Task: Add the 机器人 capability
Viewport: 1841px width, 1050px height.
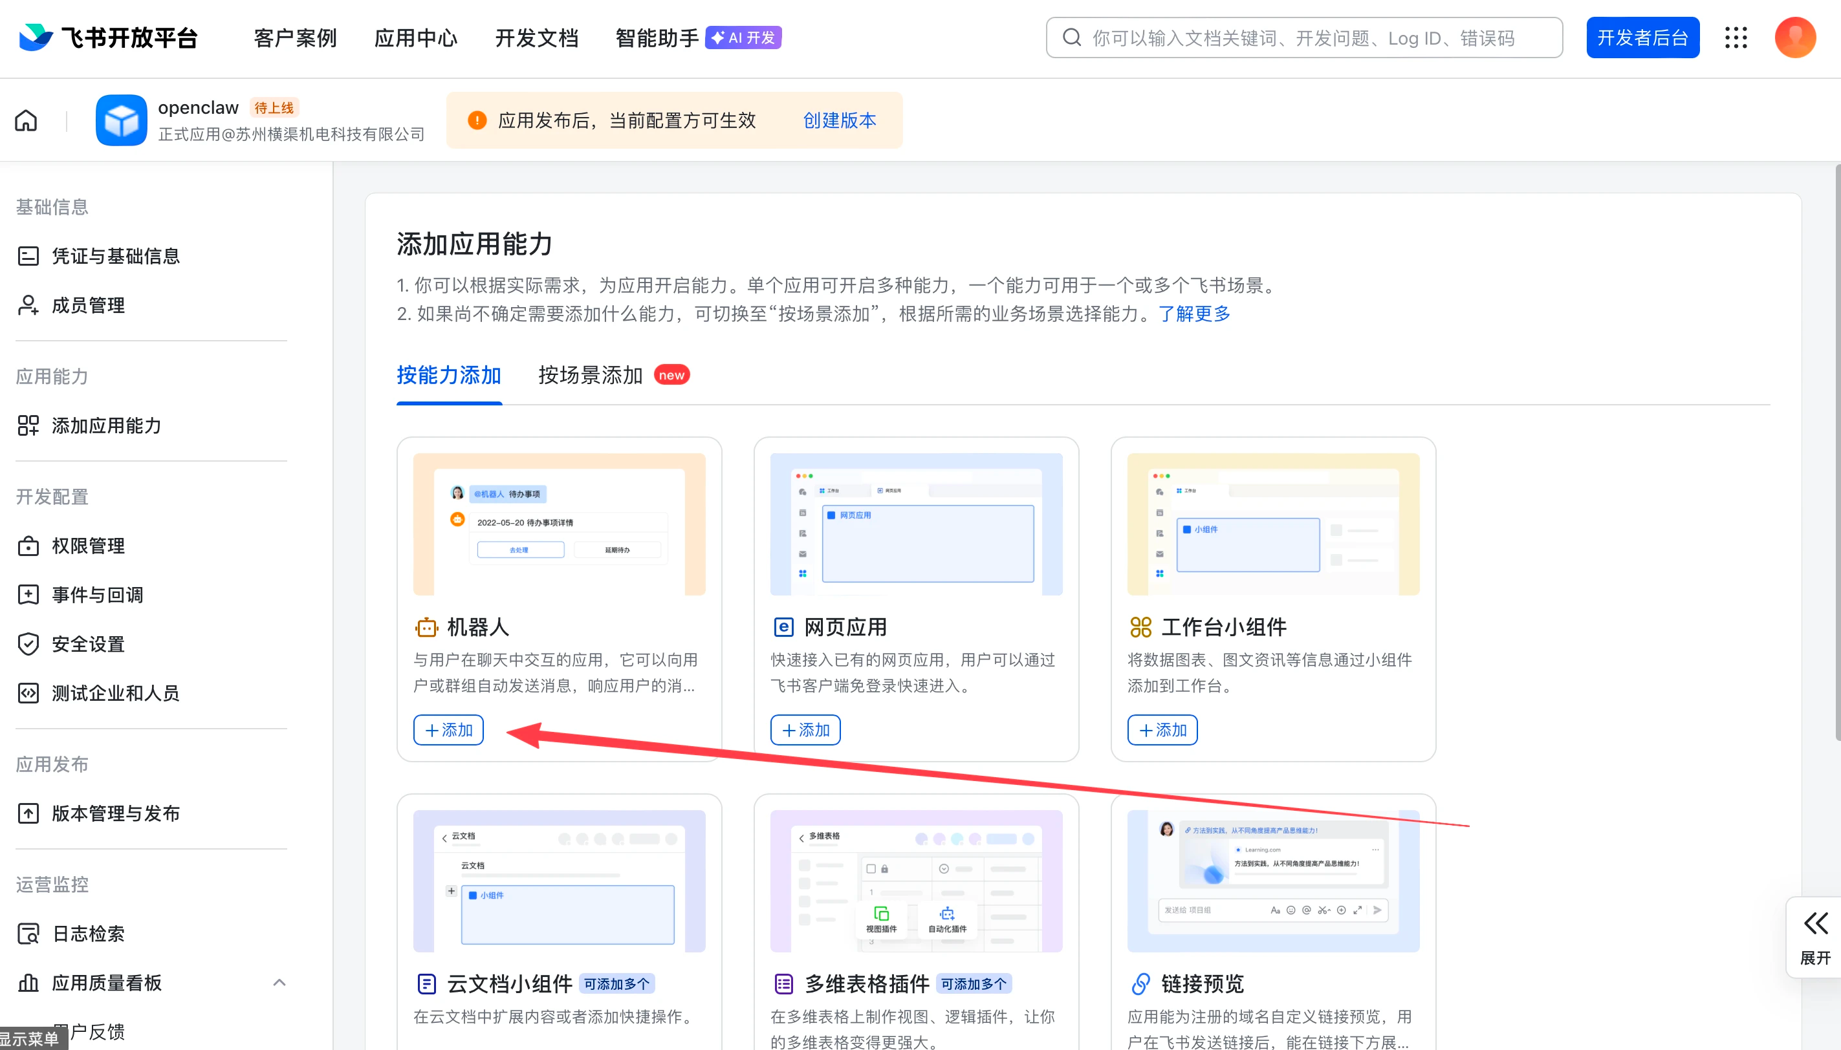Action: point(448,730)
